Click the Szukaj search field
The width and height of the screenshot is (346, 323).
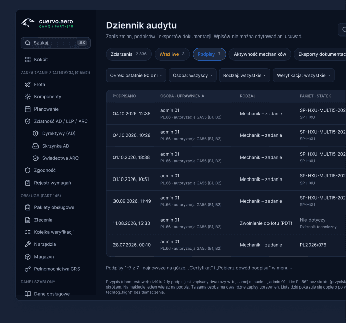click(x=56, y=43)
